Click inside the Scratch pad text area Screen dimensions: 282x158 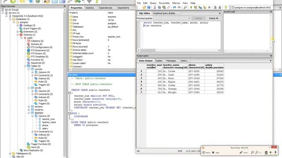click(x=247, y=31)
